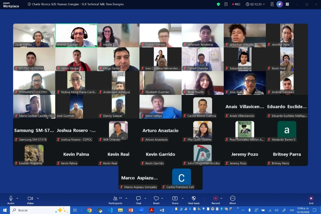Open the Zoom apps grid icon

coord(287,4)
